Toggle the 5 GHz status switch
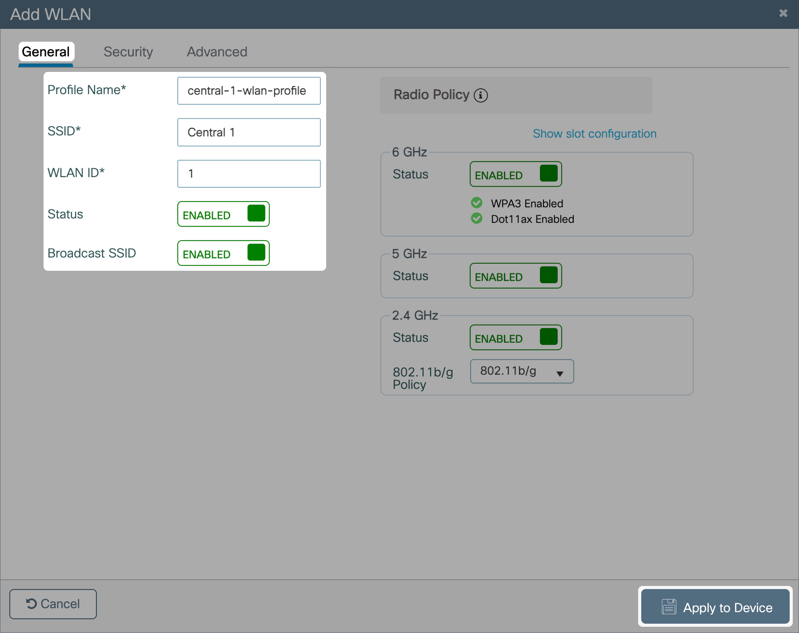This screenshot has width=799, height=633. (x=515, y=276)
